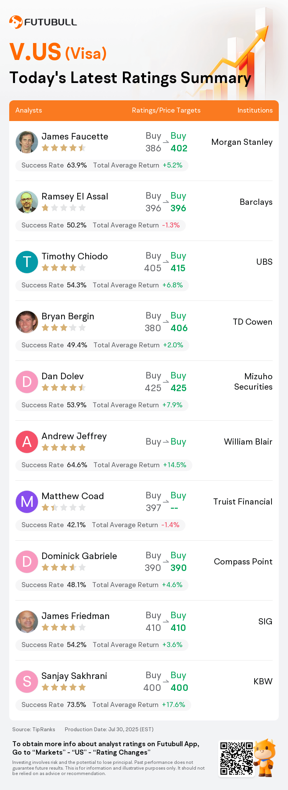Screen dimensions: 288x790
Task: Open James Faucette's profile photo
Action: [27, 142]
